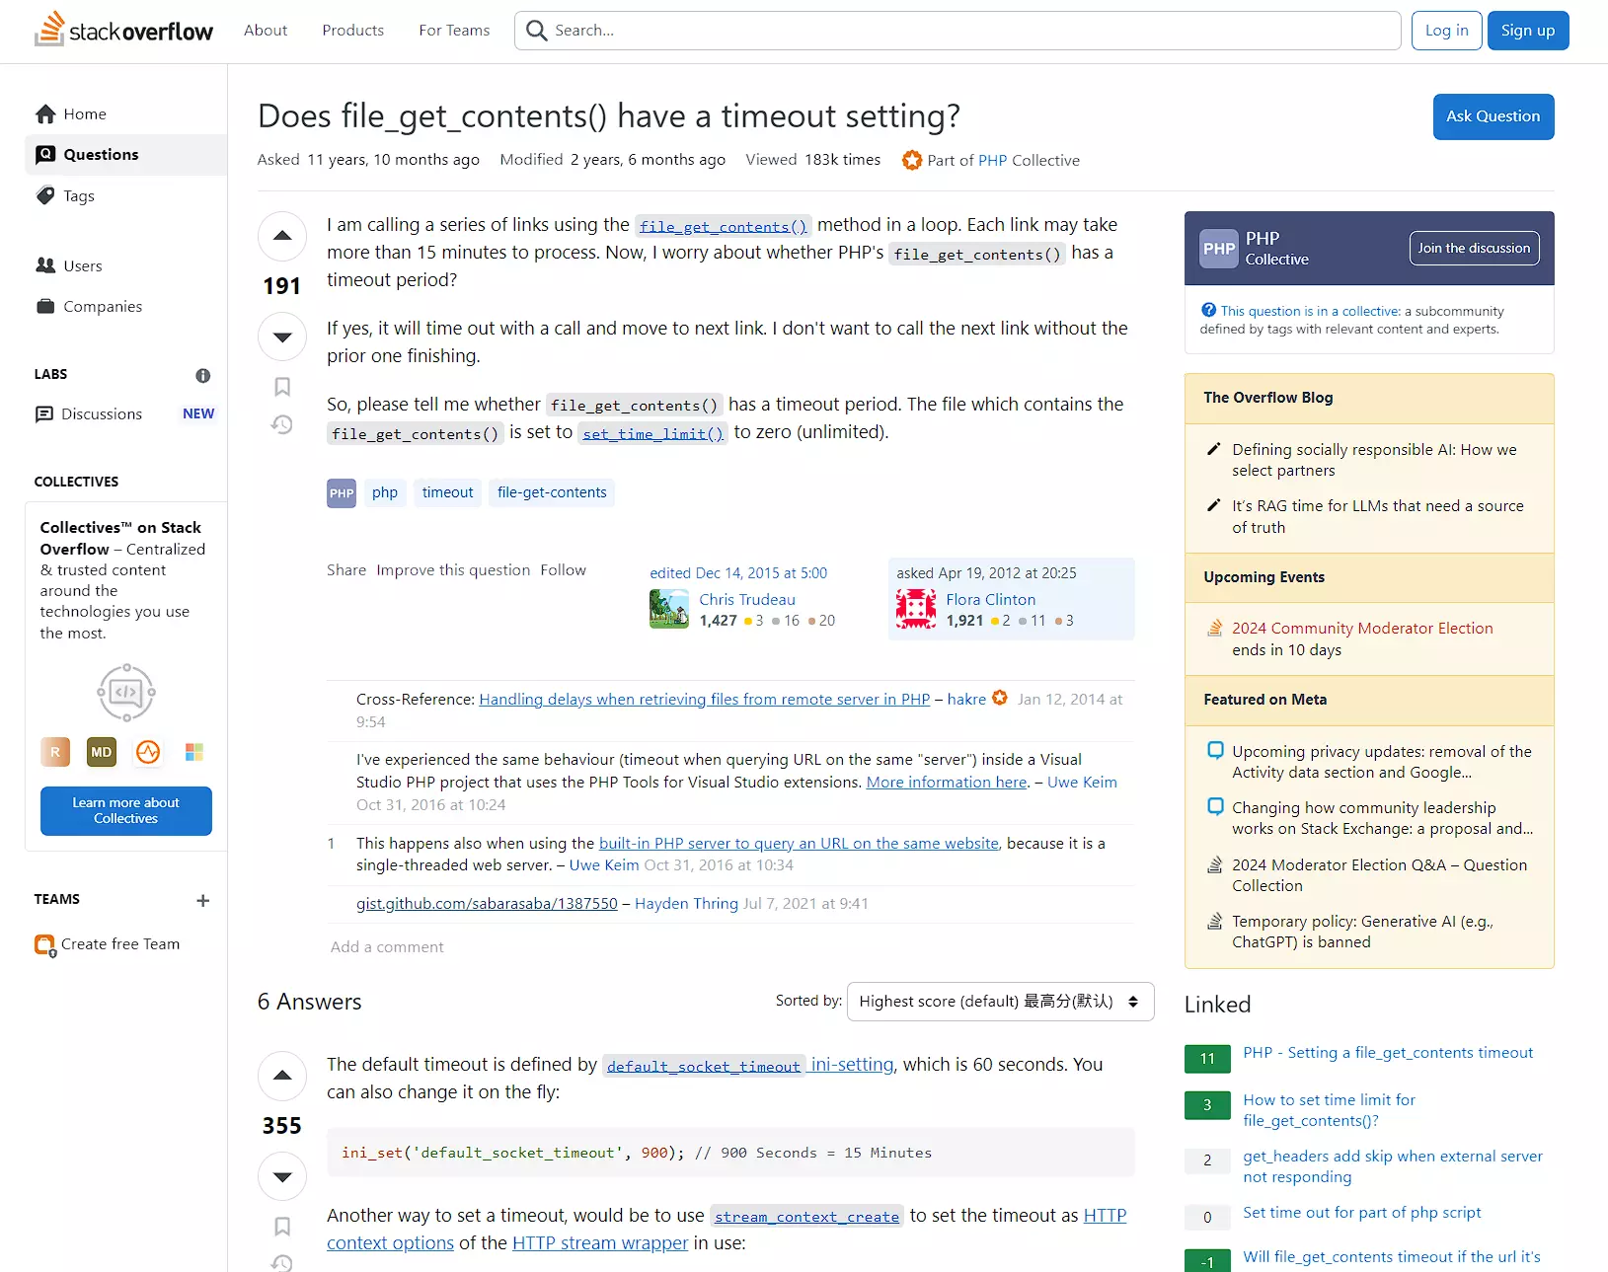Bookmark the question
The height and width of the screenshot is (1272, 1608).
(x=282, y=387)
